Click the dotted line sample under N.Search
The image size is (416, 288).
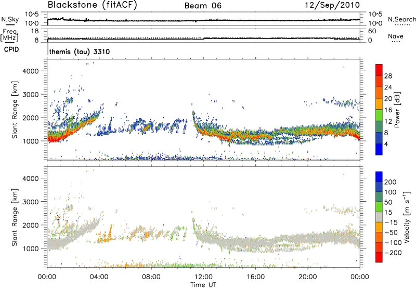(x=401, y=24)
